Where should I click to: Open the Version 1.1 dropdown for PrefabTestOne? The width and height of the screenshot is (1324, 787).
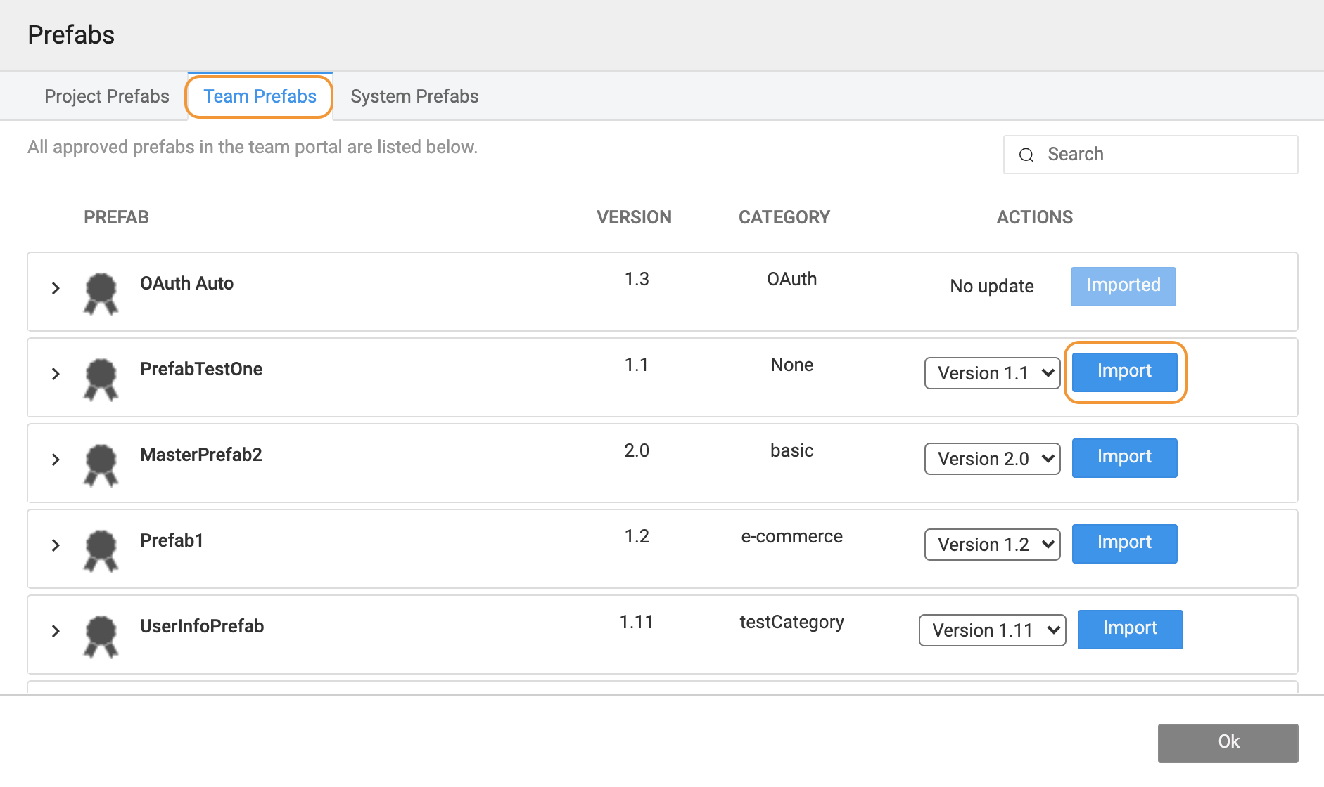tap(992, 373)
